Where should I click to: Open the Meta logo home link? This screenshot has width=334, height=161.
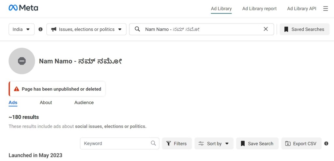(23, 8)
